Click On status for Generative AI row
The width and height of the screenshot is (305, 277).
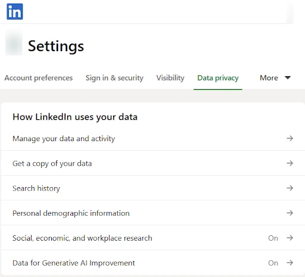click(273, 263)
